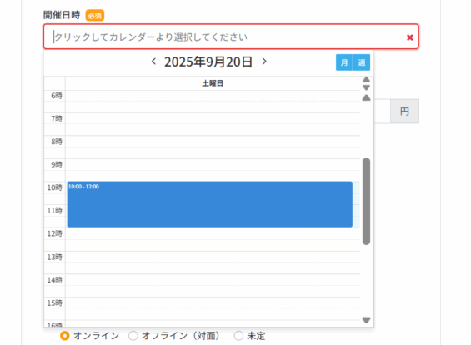Image resolution: width=471 pixels, height=345 pixels.
Task: Click the 2025年9月20日 date title
Action: [208, 62]
